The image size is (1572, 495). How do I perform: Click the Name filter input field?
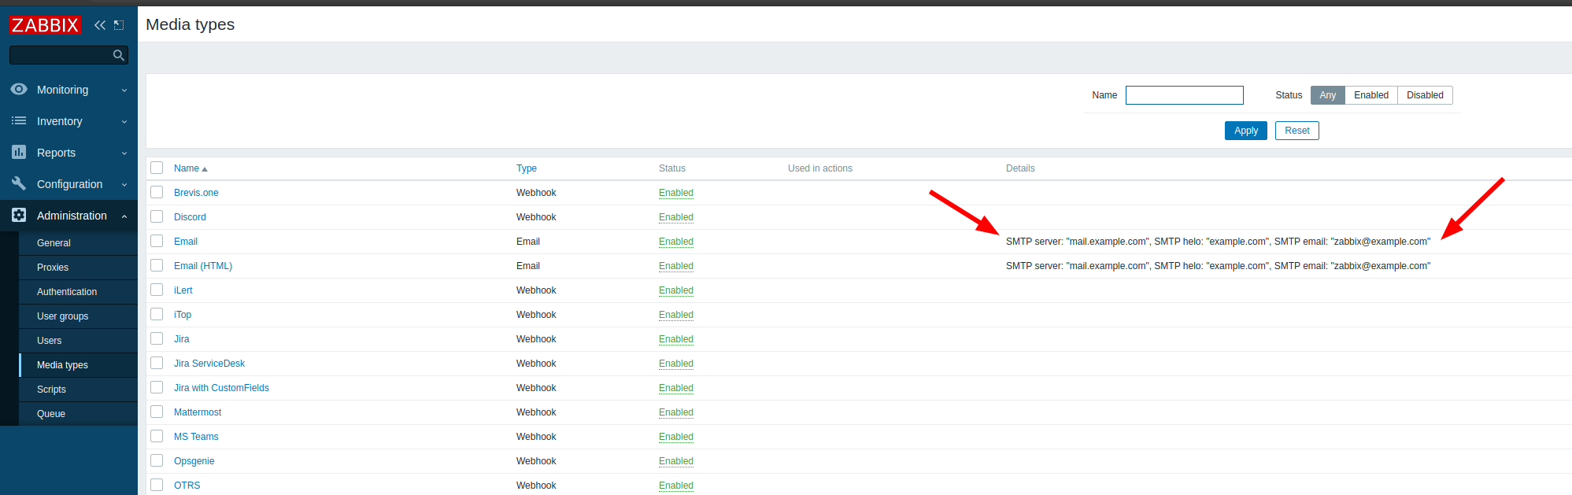click(1185, 95)
